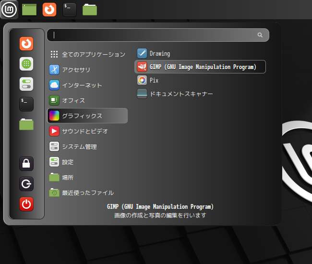The width and height of the screenshot is (312, 264).
Task: Select 設定 category
Action: 87,162
